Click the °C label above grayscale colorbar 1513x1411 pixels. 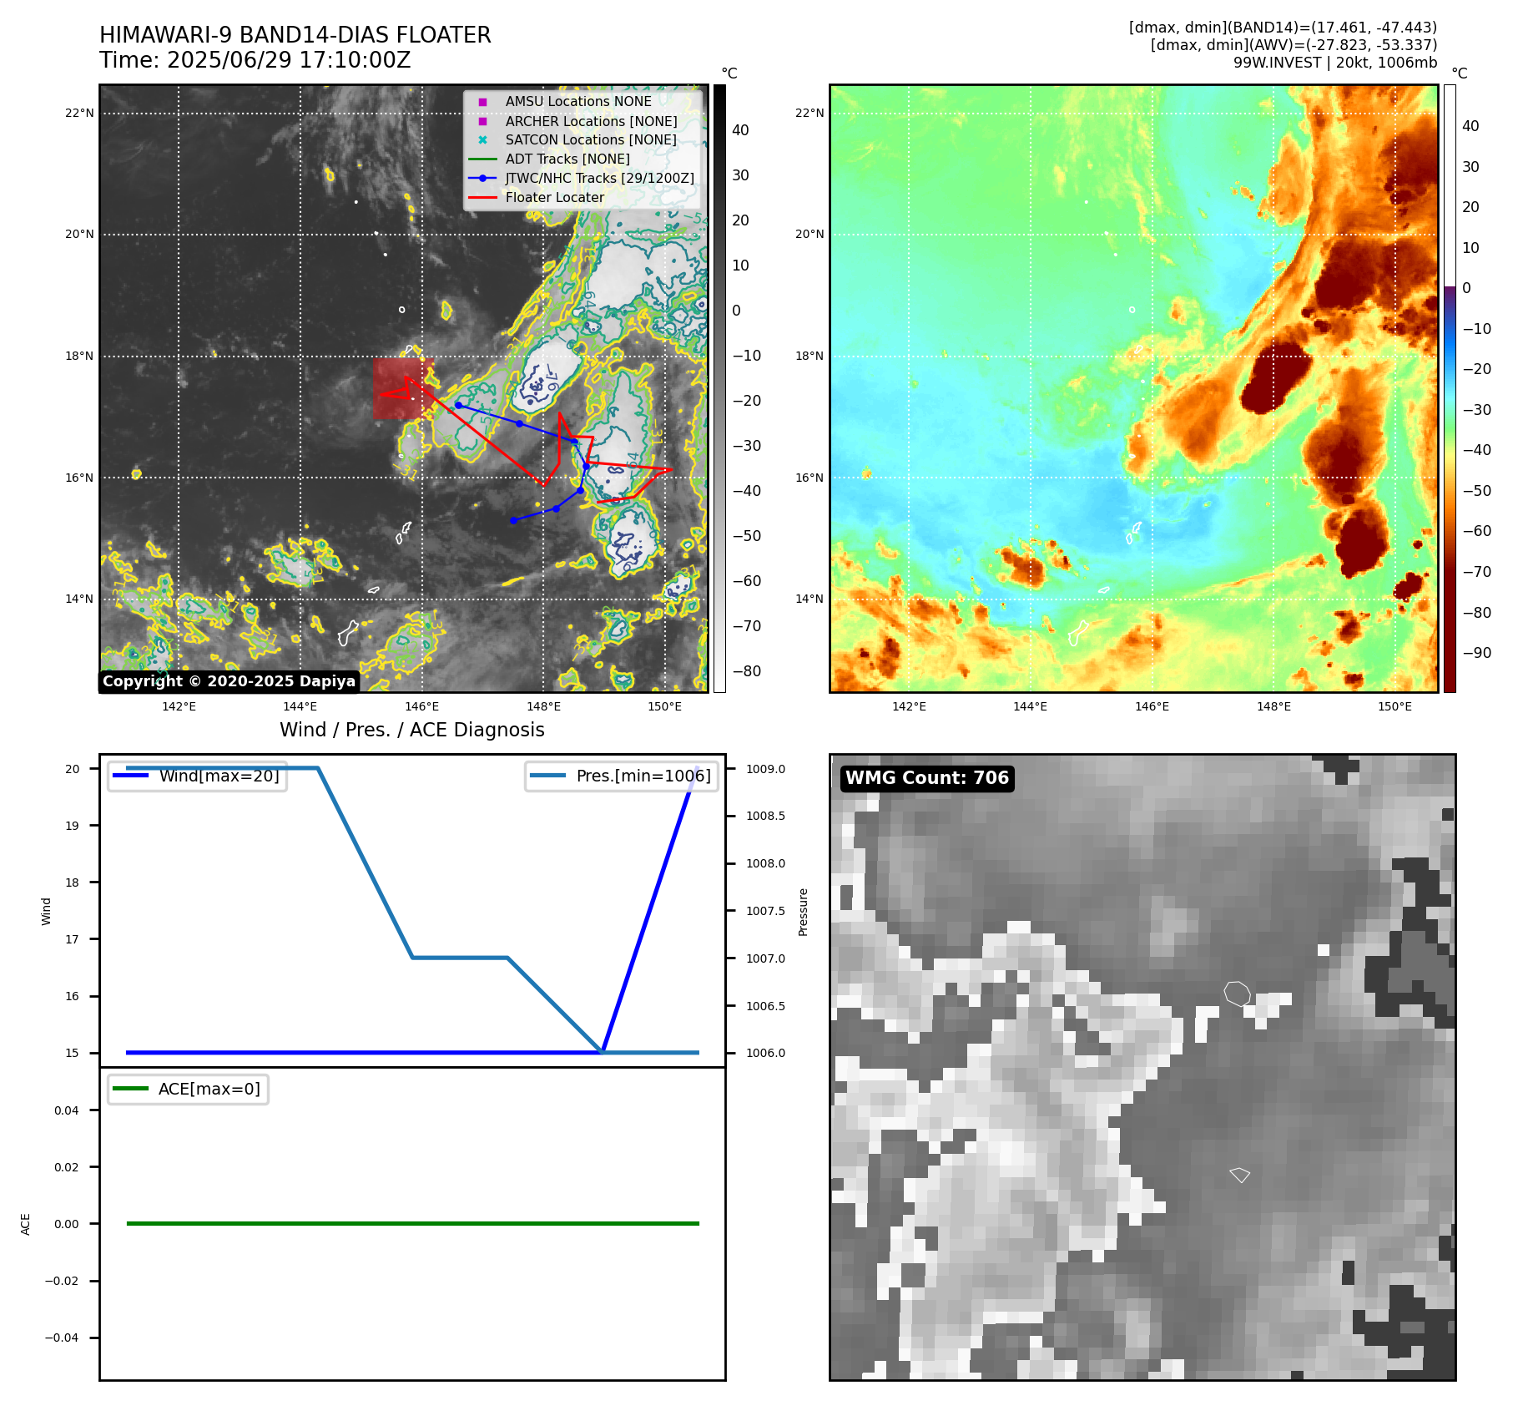pyautogui.click(x=729, y=73)
